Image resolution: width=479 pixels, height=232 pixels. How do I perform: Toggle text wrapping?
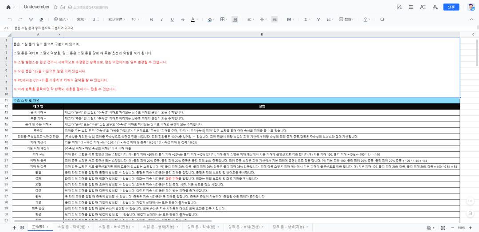pos(275,19)
